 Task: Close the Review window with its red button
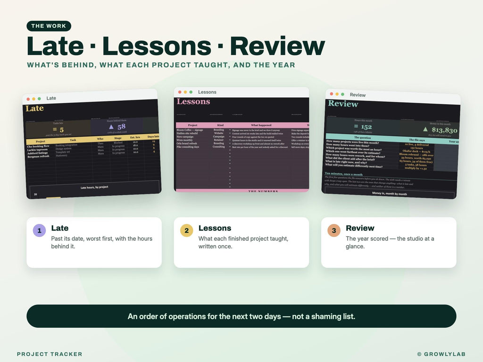tap(332, 94)
